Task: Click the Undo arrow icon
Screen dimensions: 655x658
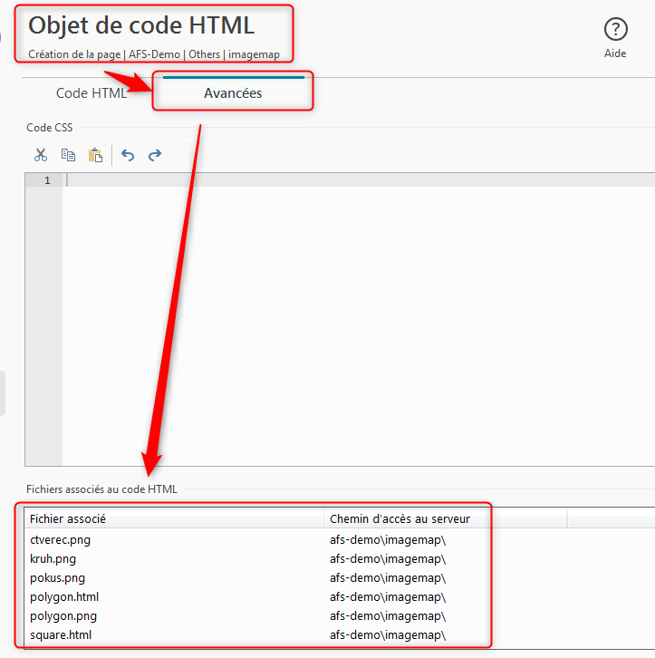Action: tap(128, 155)
